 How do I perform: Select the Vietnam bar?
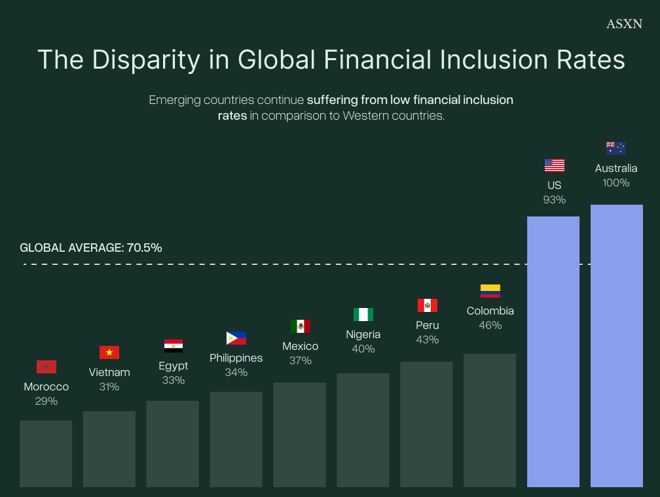(x=109, y=449)
